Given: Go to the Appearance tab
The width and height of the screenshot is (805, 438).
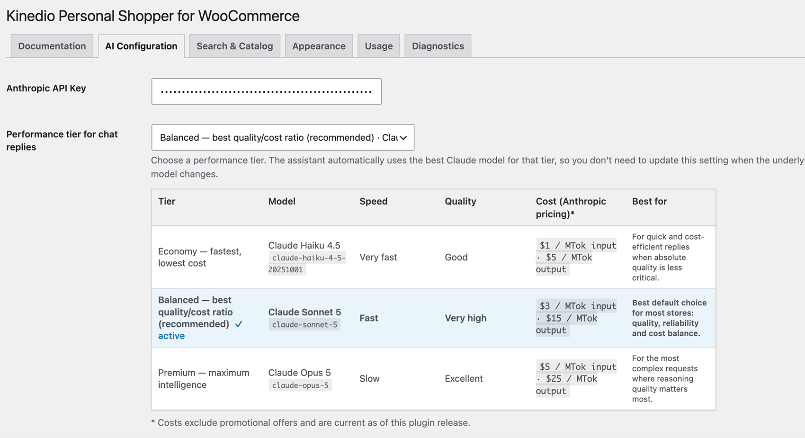Looking at the screenshot, I should [x=319, y=46].
